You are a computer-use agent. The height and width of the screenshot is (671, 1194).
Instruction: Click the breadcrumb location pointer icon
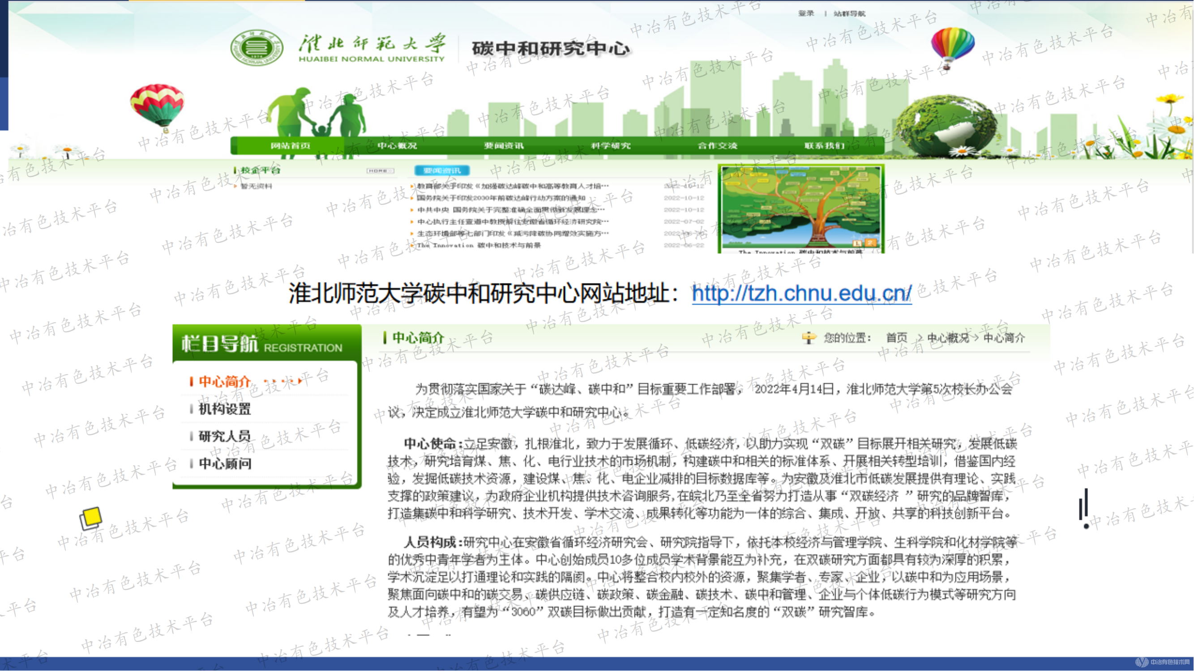[x=811, y=338]
